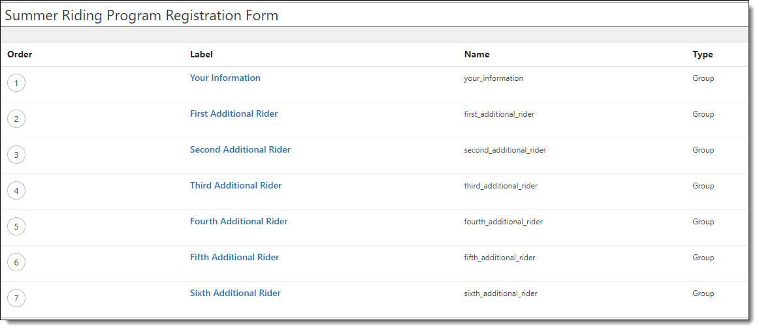
Task: Open the Second Additional Rider group
Action: pos(240,149)
